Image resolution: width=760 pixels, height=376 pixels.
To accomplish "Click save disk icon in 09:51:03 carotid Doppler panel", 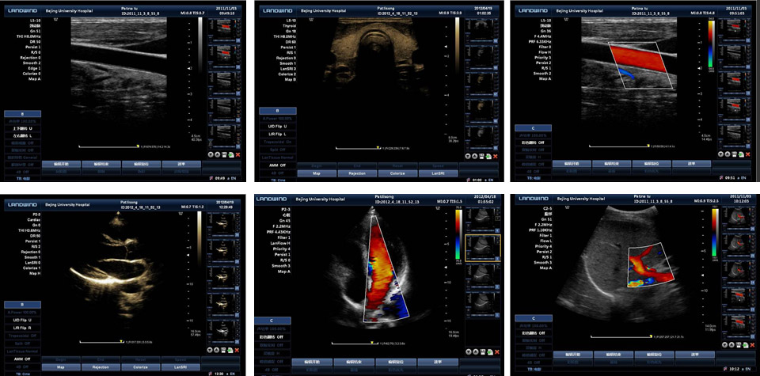I will tap(736, 153).
